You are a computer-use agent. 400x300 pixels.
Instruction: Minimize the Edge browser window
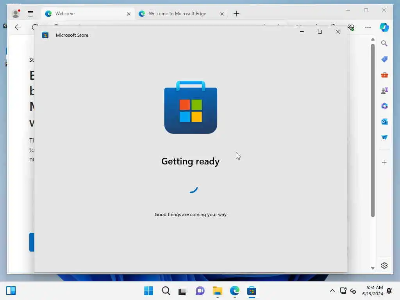pyautogui.click(x=348, y=10)
